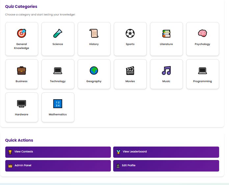
Task: Click the Geography category label
Action: pos(94,81)
